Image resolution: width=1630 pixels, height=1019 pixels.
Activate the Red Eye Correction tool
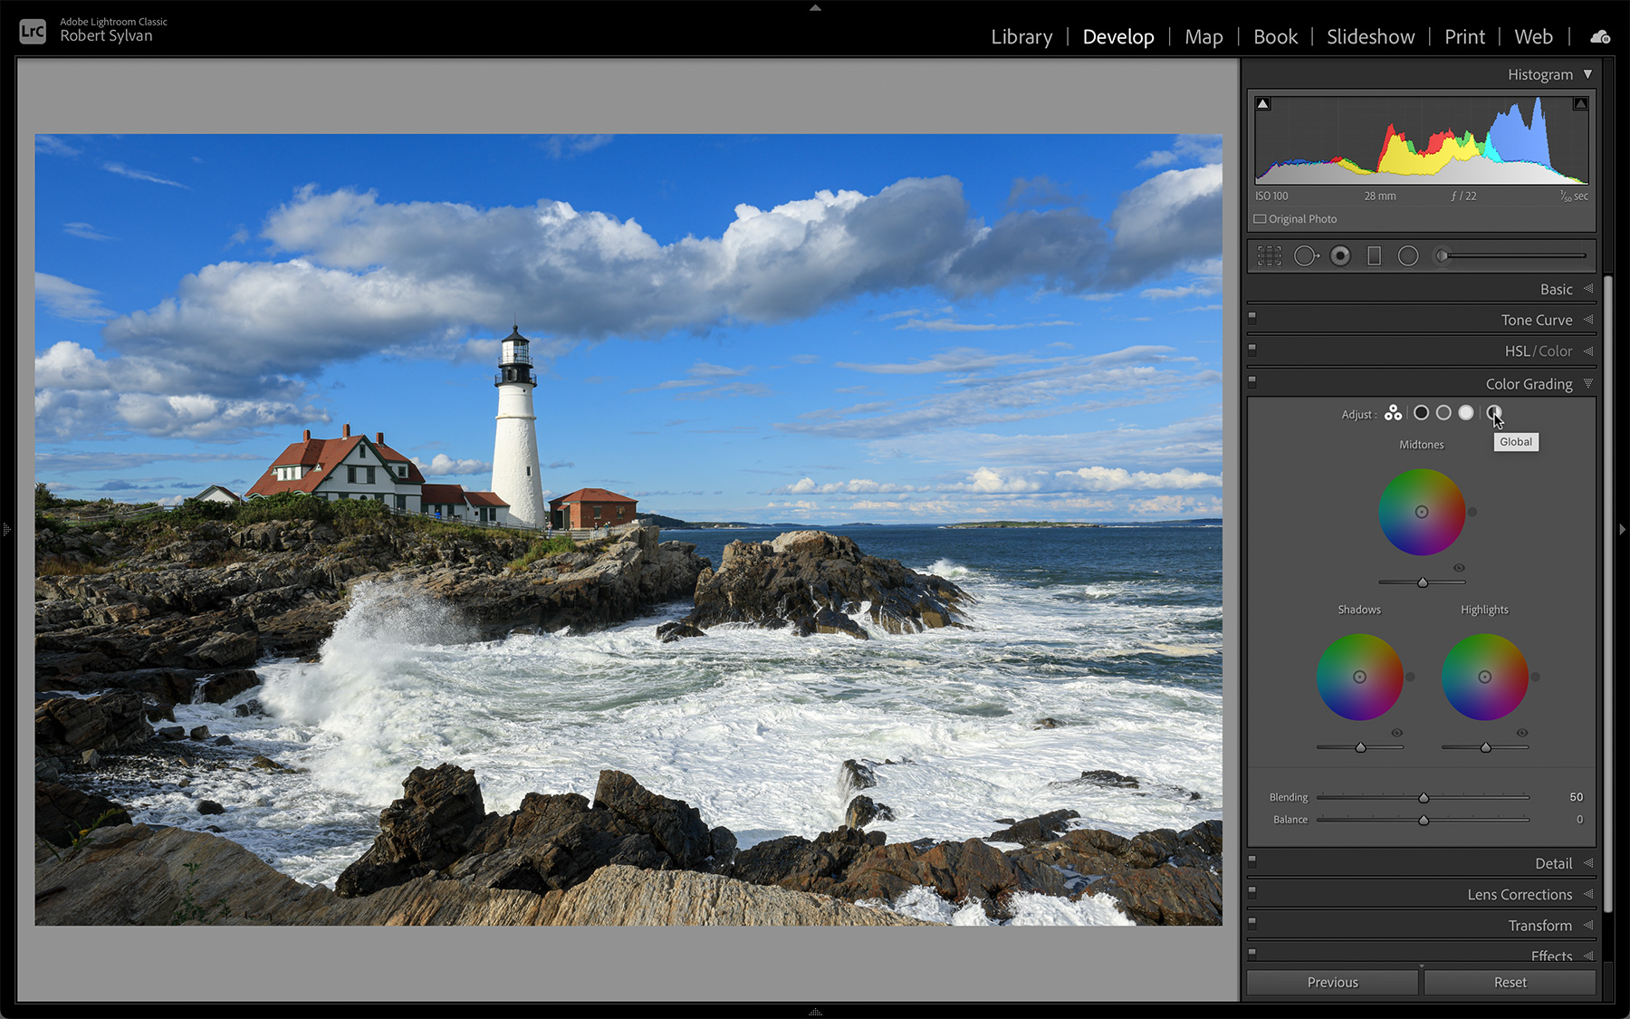click(1340, 255)
